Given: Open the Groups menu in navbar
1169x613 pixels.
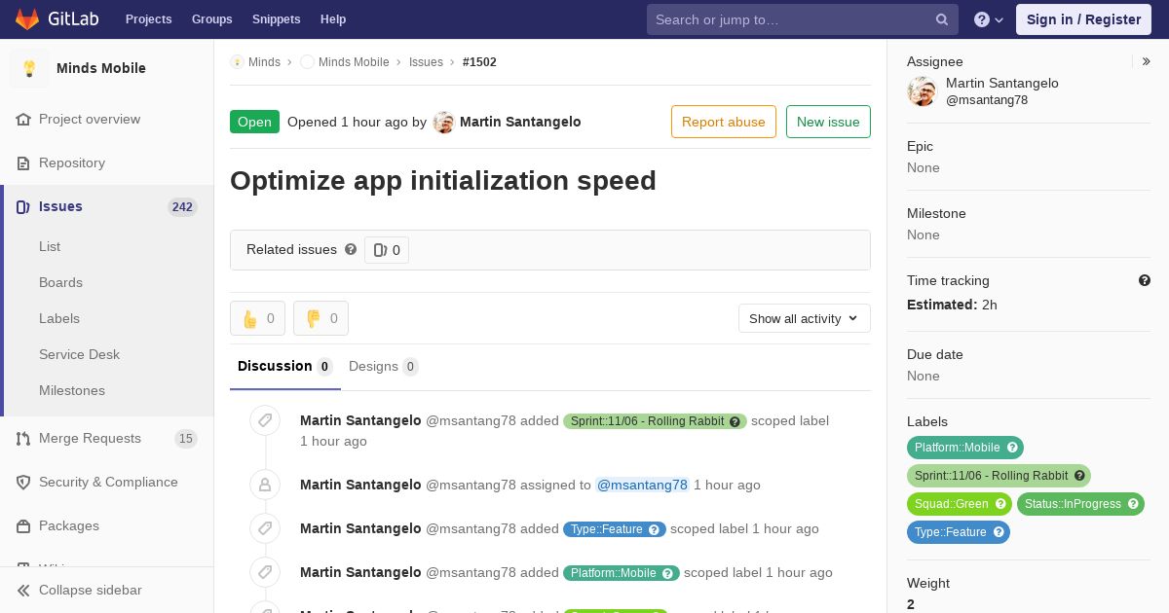Looking at the screenshot, I should click(x=211, y=19).
